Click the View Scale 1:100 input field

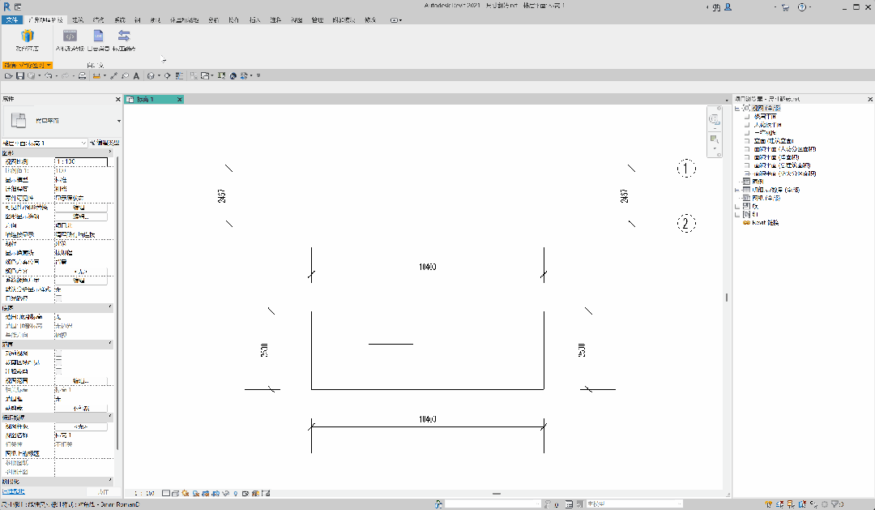(81, 162)
